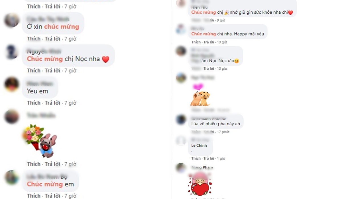Like the Lê Chinh comment
This screenshot has width=342, height=199.
196,158
